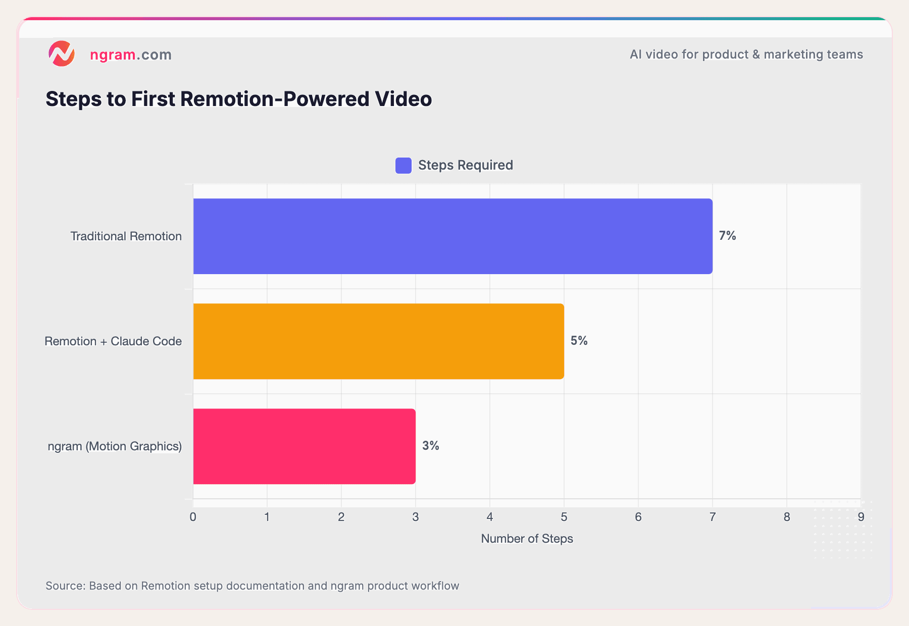The image size is (909, 626).
Task: Click the x-axis tick label 1
Action: pyautogui.click(x=267, y=517)
